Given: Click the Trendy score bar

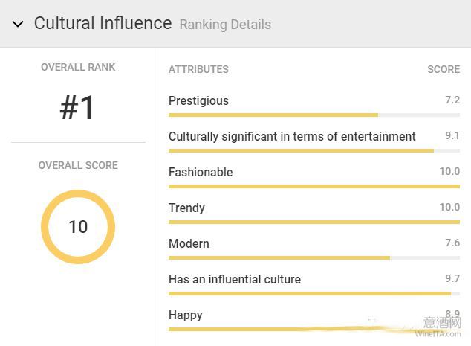Looking at the screenshot, I should [x=314, y=222].
